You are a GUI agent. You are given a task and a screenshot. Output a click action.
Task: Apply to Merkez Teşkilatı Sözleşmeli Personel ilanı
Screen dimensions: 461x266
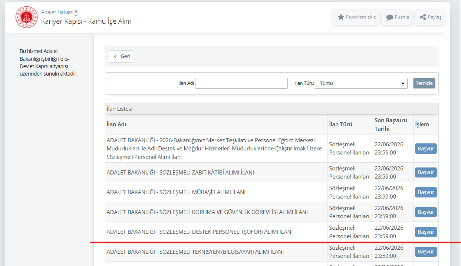pos(426,149)
